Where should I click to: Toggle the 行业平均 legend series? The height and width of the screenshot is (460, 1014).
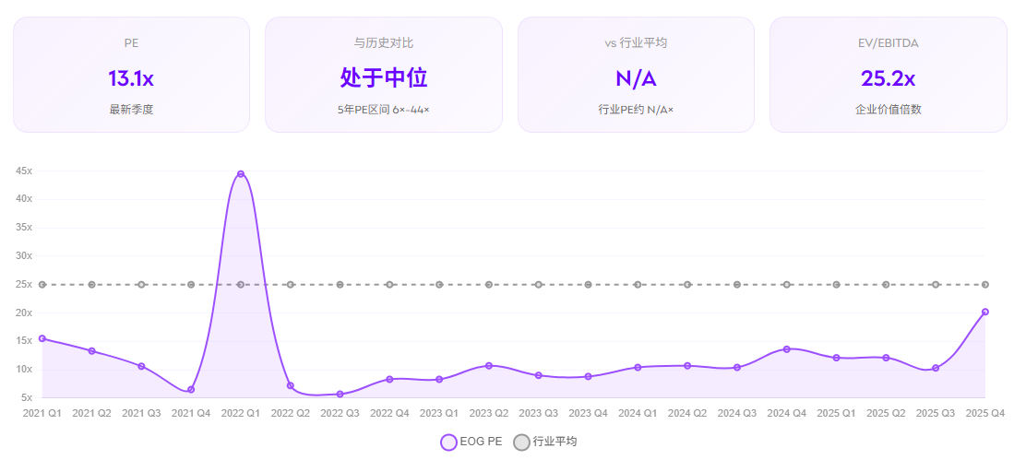(x=544, y=442)
